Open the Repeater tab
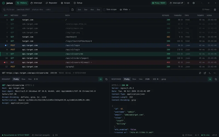Viewport: 219px width, 137px height. click(51, 3)
